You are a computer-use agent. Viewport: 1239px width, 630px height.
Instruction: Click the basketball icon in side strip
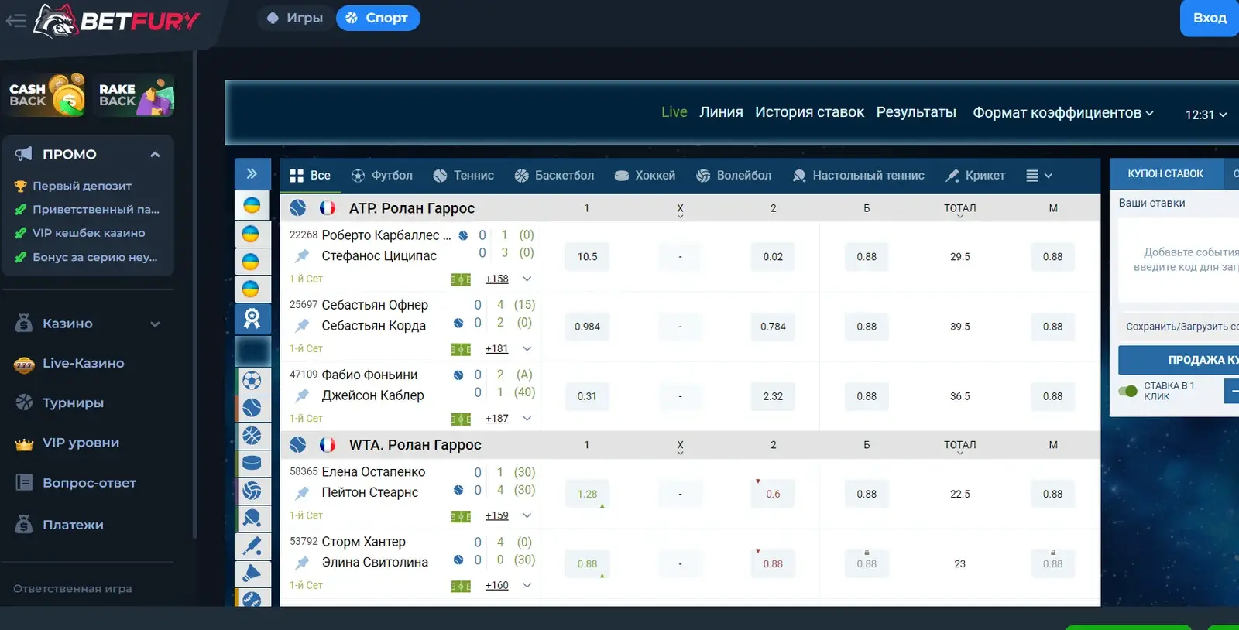tap(252, 435)
